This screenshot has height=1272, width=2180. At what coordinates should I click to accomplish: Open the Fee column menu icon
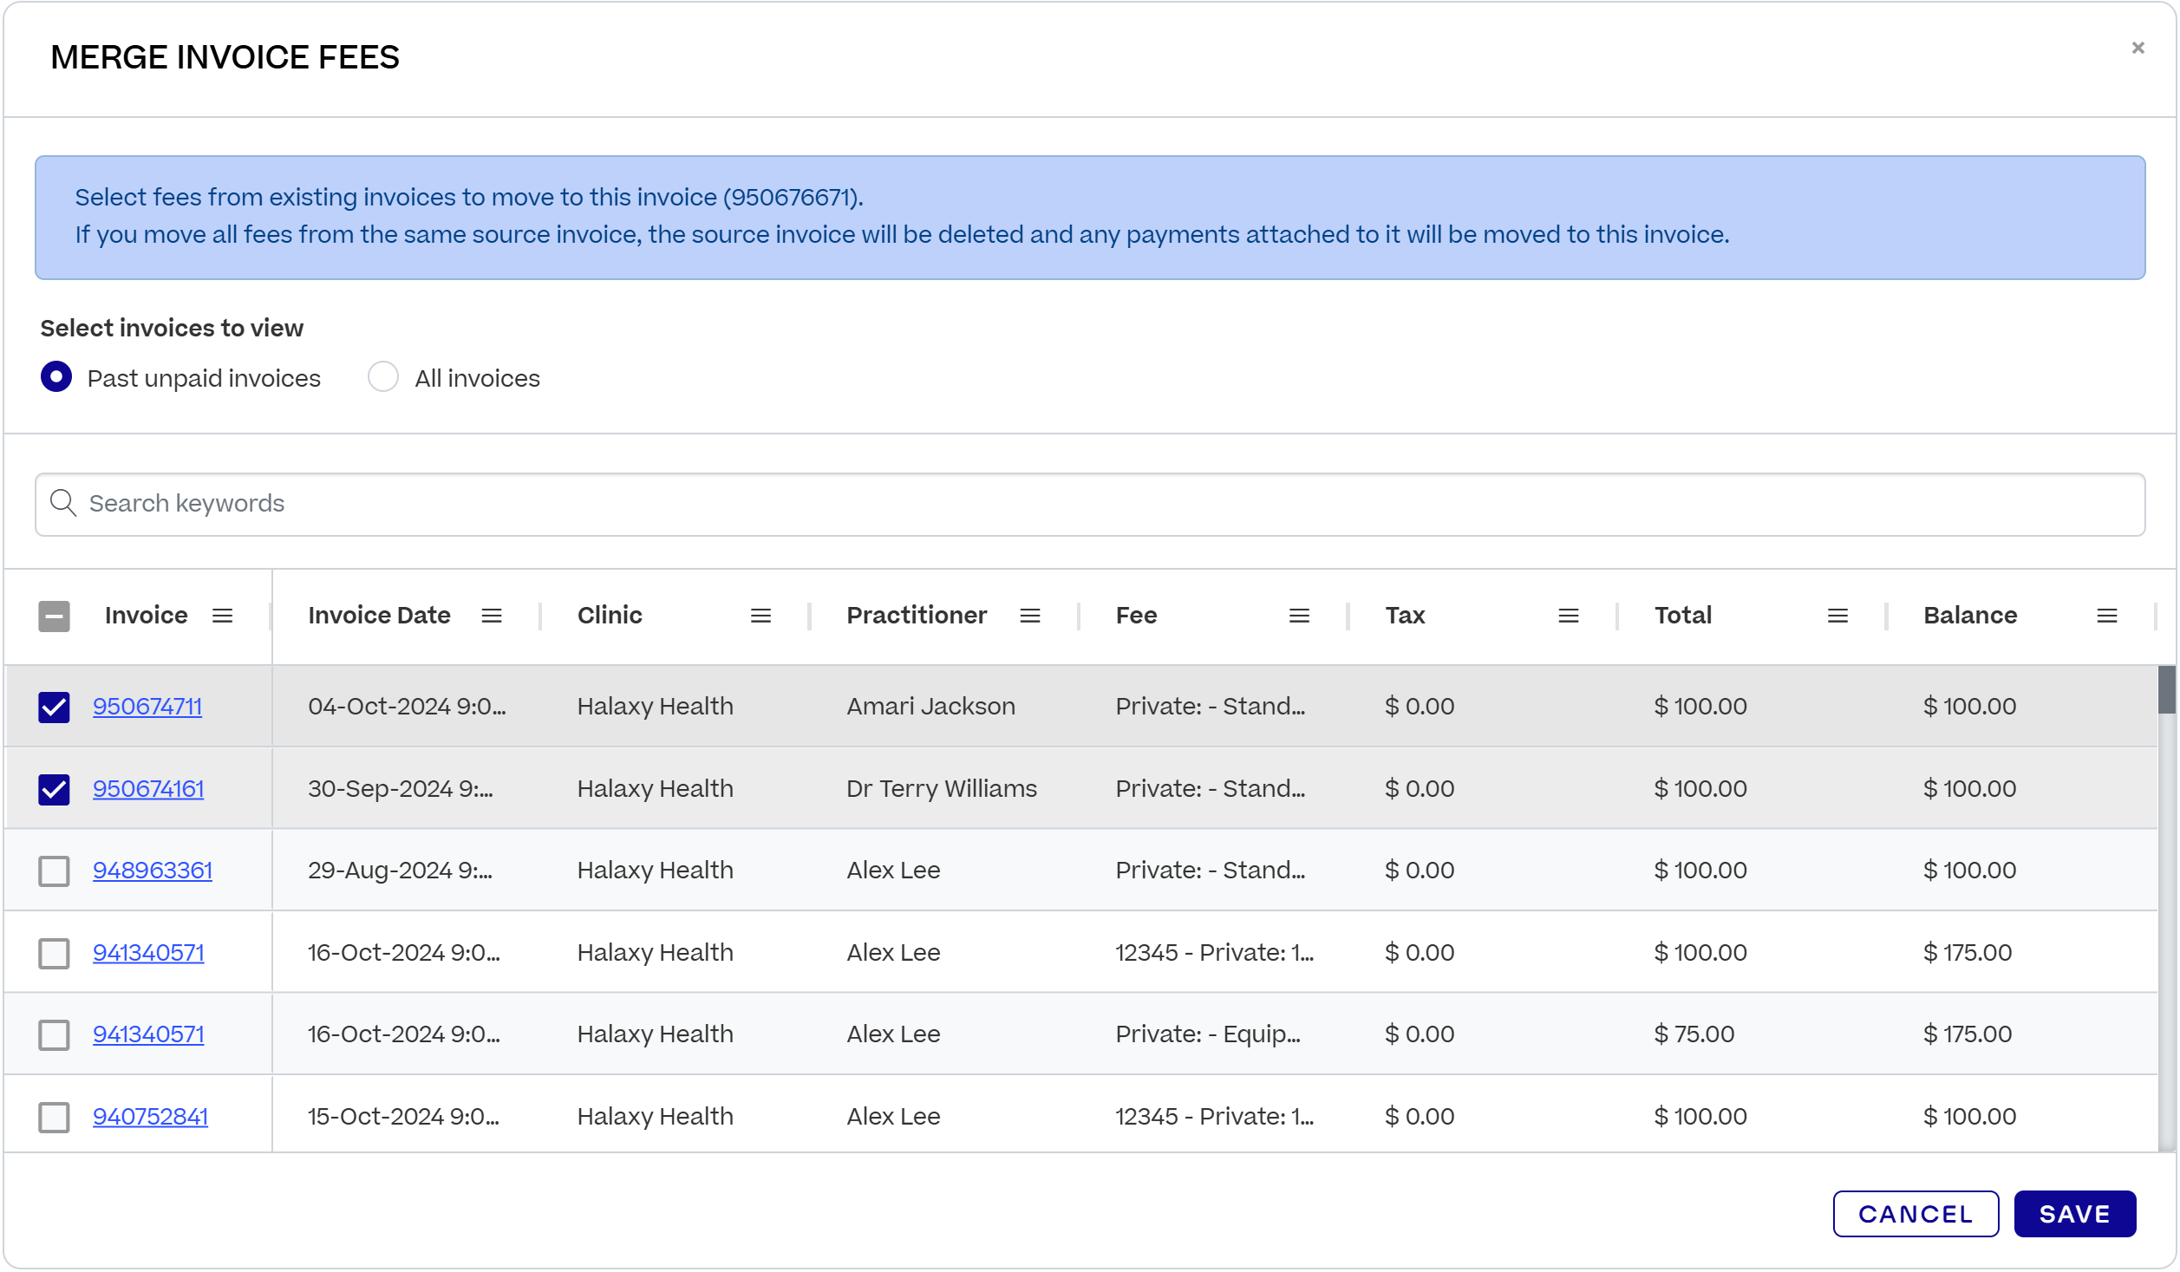click(1298, 616)
